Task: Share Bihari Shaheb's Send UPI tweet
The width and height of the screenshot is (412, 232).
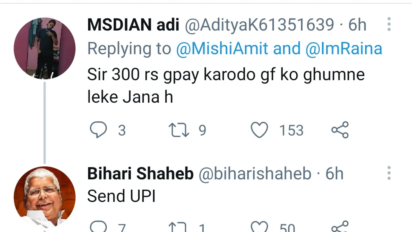Action: pyautogui.click(x=340, y=227)
